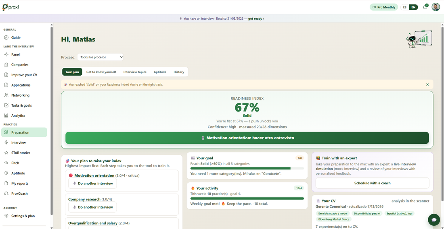Viewport: 444px width, 229px height.
Task: Click the Gerente Comerical CV title
Action: [331, 206]
